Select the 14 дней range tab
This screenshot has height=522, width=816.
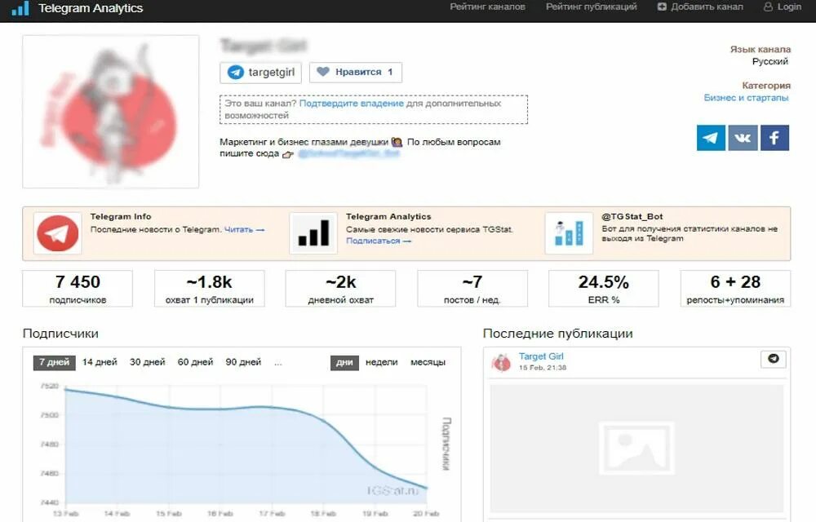coord(100,362)
